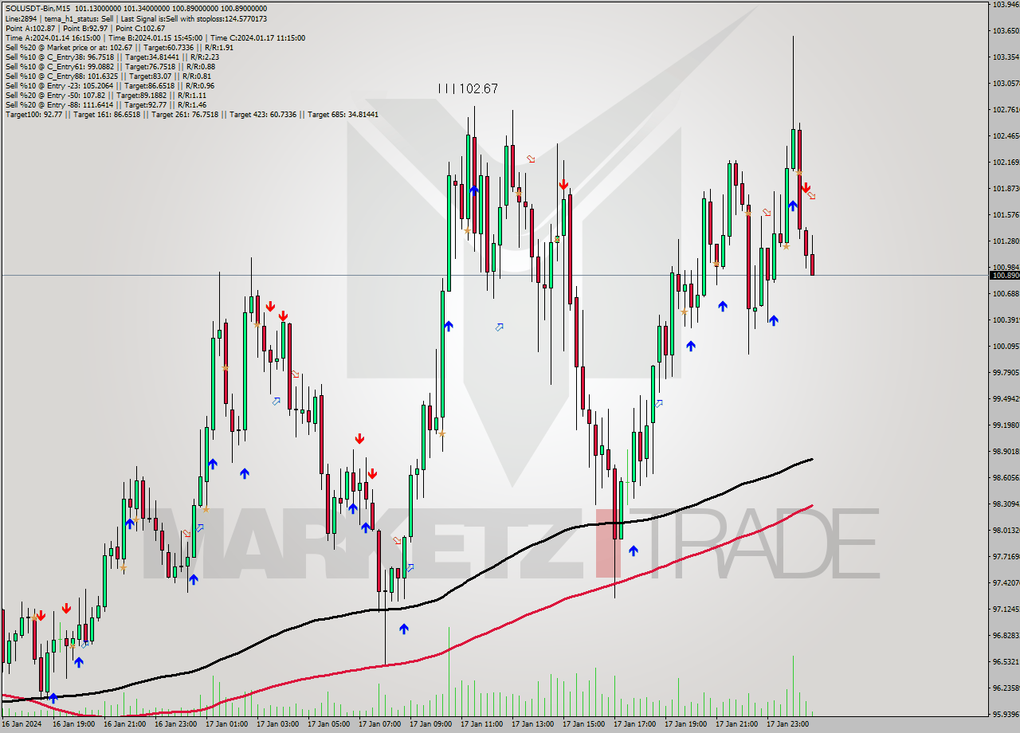Click the 99.1980 price axis label

(x=1006, y=425)
